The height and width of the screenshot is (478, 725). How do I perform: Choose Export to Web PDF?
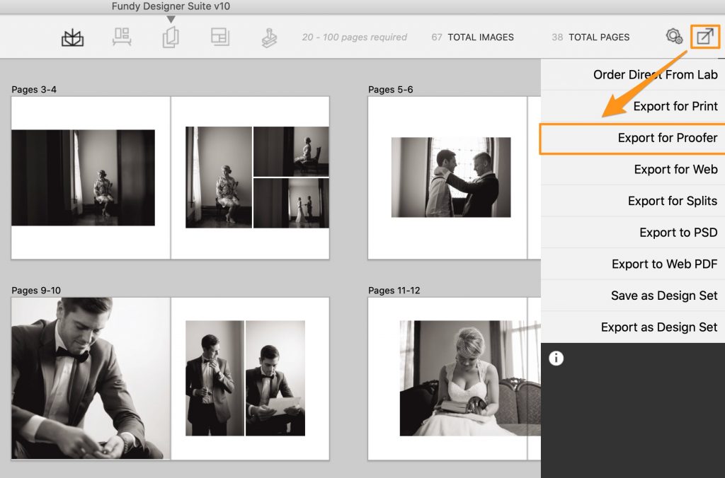tap(633, 264)
